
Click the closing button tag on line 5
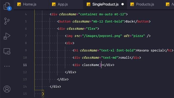click(142, 22)
